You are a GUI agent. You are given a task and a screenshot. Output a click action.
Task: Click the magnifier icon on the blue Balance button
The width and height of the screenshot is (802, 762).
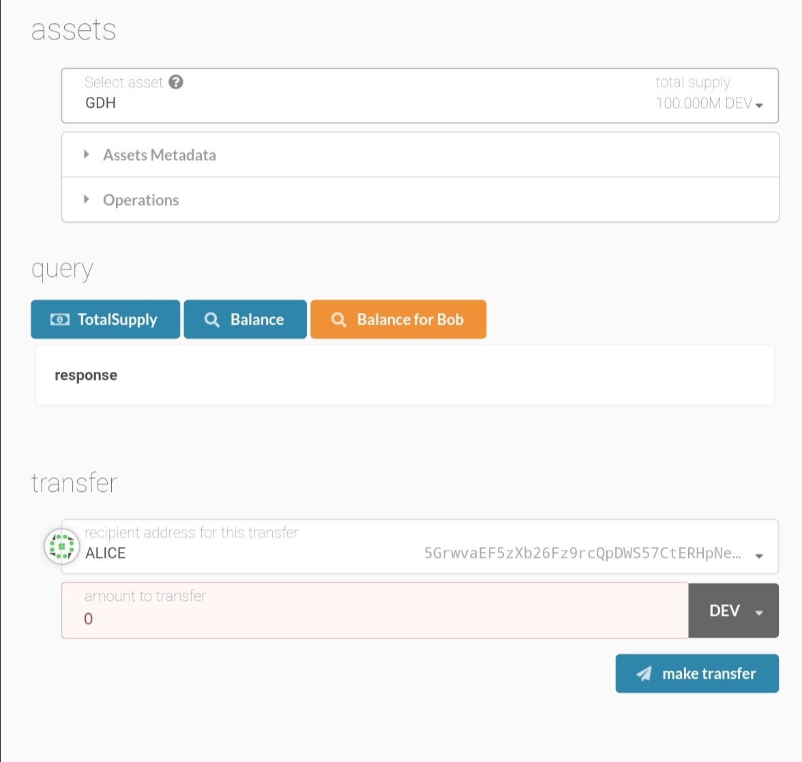click(x=212, y=319)
